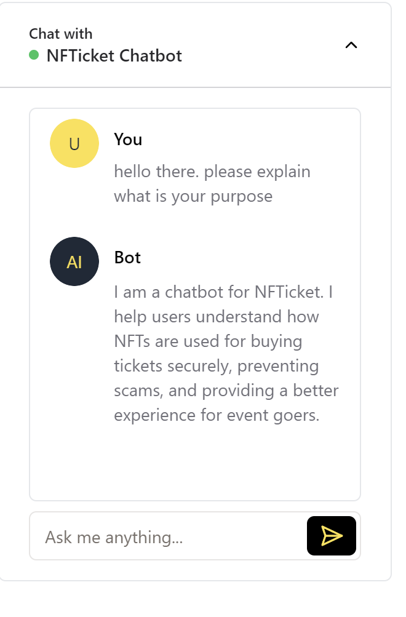Click the line 'help users understand how'
This screenshot has height=617, width=406.
click(216, 317)
